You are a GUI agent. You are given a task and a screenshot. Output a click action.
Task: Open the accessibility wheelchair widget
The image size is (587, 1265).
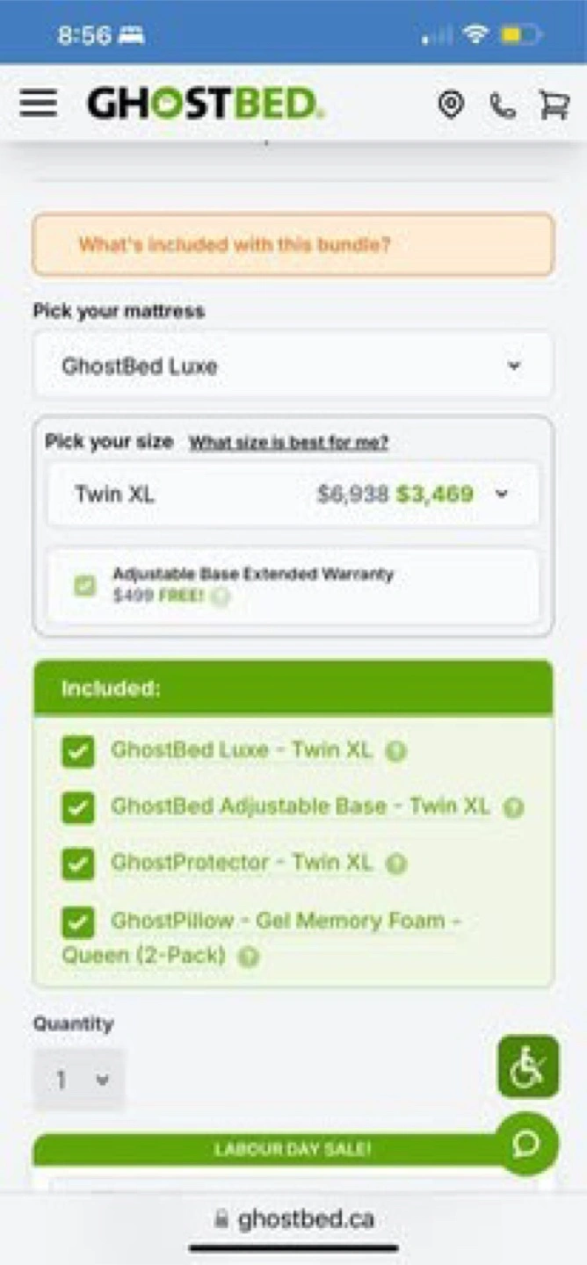[x=528, y=1066]
